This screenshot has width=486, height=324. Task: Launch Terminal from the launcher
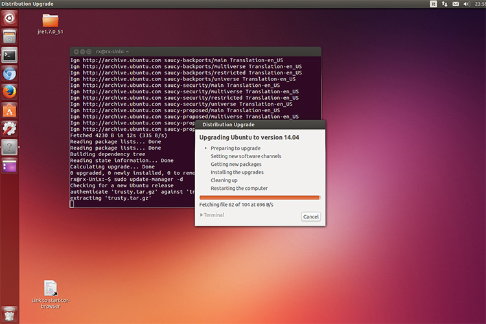click(x=9, y=55)
